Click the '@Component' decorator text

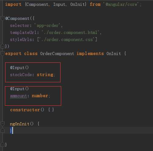pos(17,18)
